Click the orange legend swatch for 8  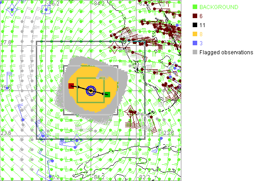tap(194, 34)
